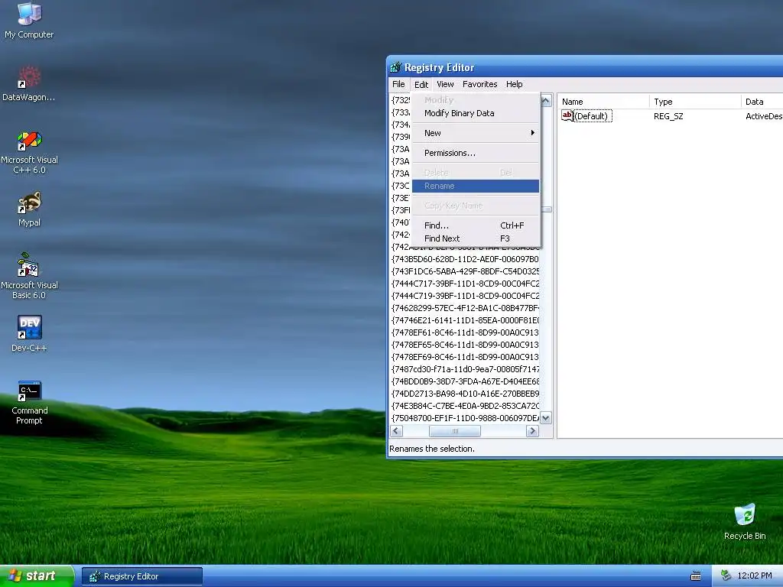Open the File menu

click(398, 84)
